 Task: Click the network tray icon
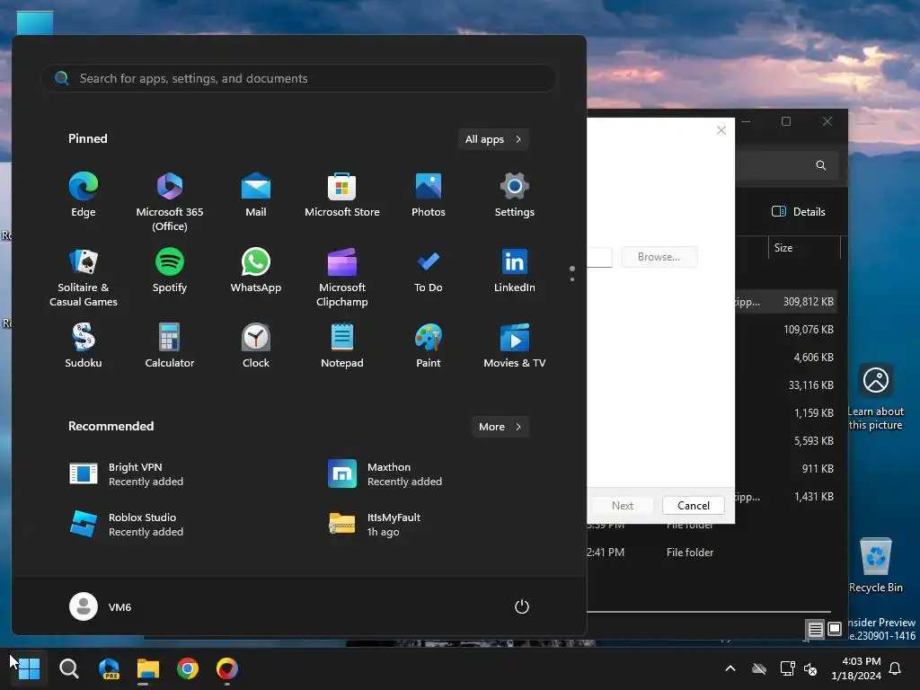[x=787, y=668]
